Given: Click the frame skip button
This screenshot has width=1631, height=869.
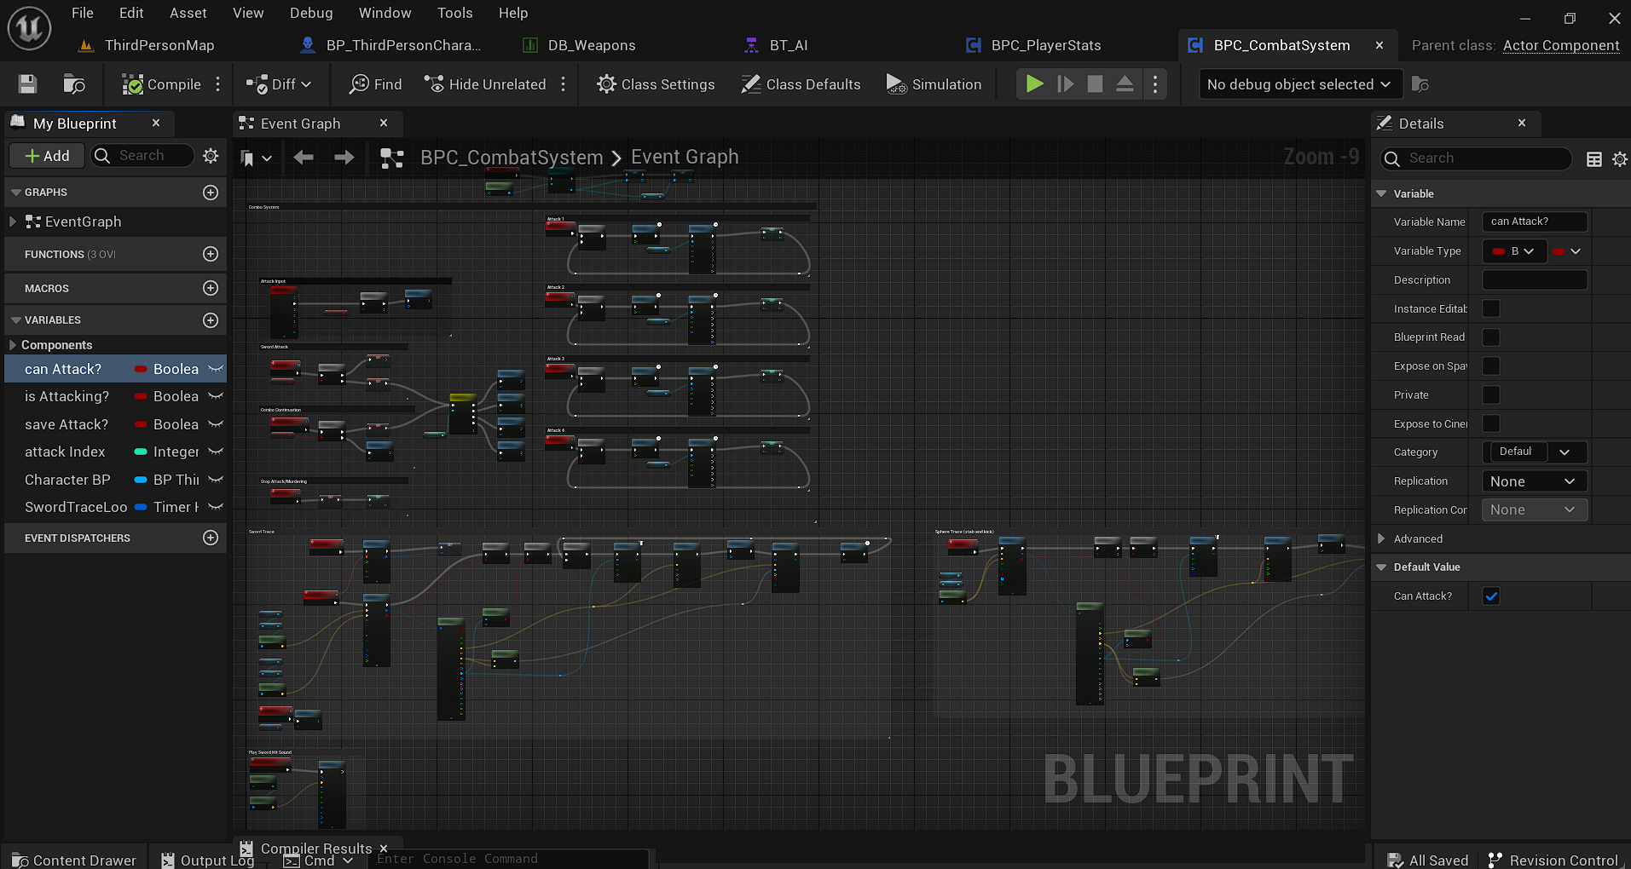Looking at the screenshot, I should click(x=1065, y=84).
